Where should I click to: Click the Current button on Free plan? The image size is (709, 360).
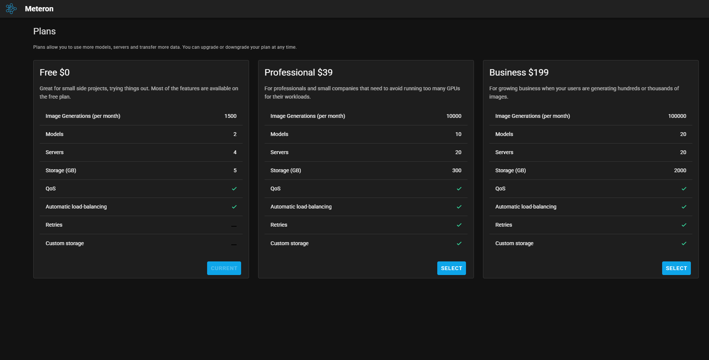coord(224,268)
